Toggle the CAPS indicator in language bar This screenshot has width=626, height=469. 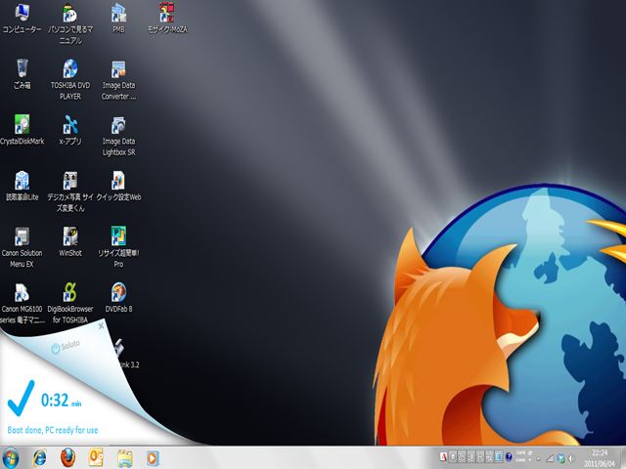(x=520, y=453)
